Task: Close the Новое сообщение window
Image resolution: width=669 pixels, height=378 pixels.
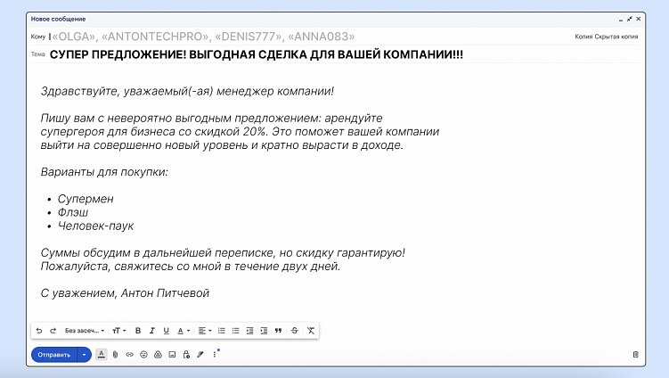Action: (x=639, y=19)
